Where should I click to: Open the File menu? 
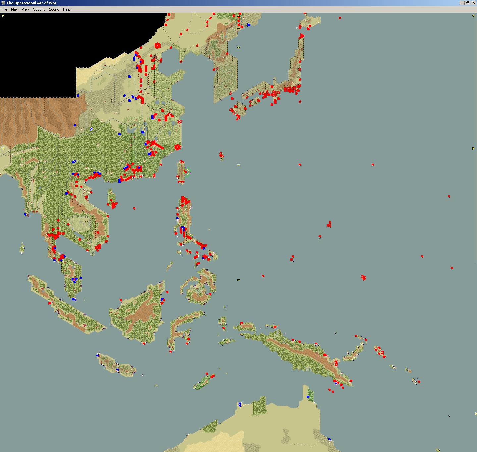pyautogui.click(x=4, y=9)
